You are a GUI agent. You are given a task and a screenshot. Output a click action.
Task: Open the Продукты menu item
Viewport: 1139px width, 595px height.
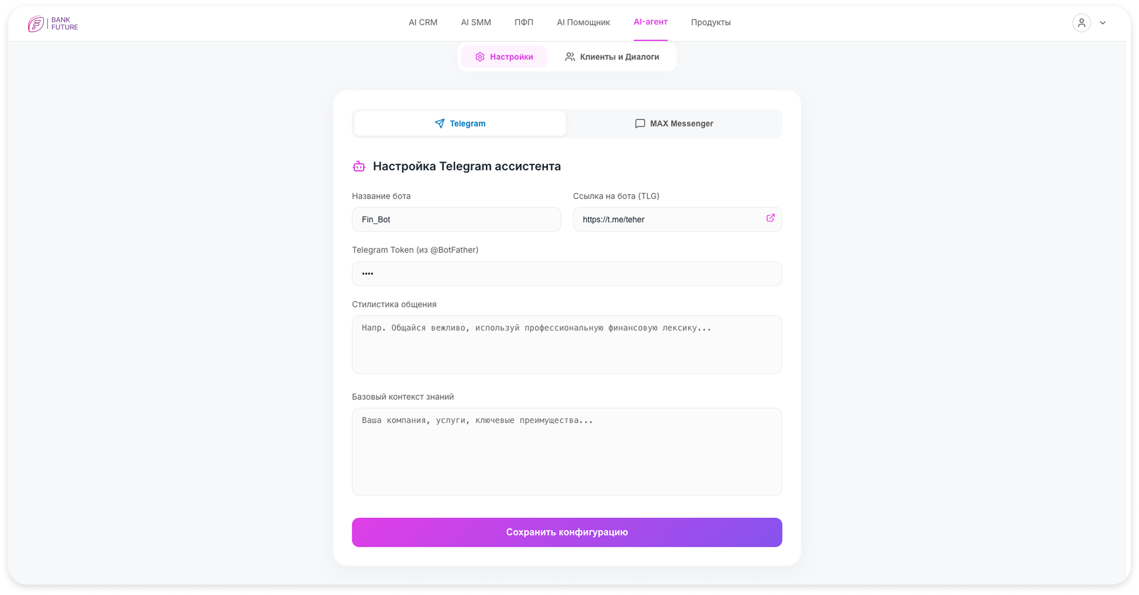click(x=710, y=22)
